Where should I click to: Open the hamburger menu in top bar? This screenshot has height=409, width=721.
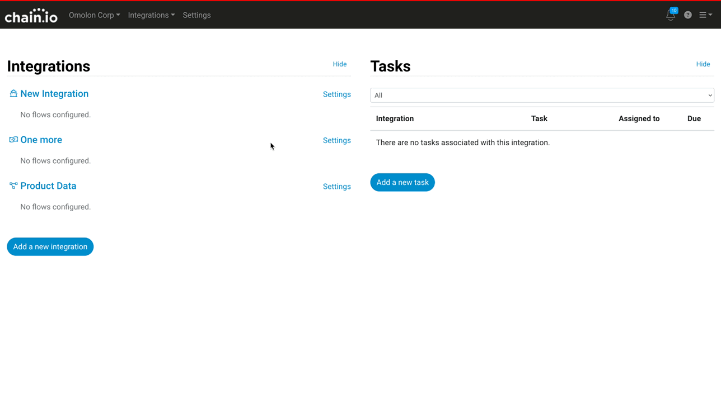pos(705,15)
